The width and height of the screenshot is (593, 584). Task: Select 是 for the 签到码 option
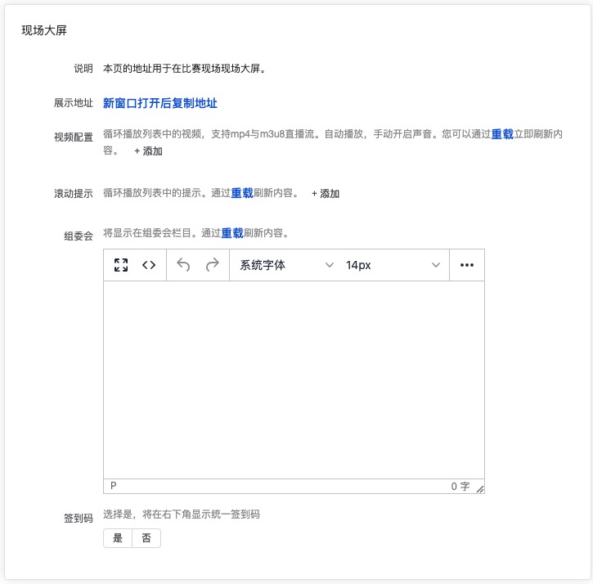118,538
